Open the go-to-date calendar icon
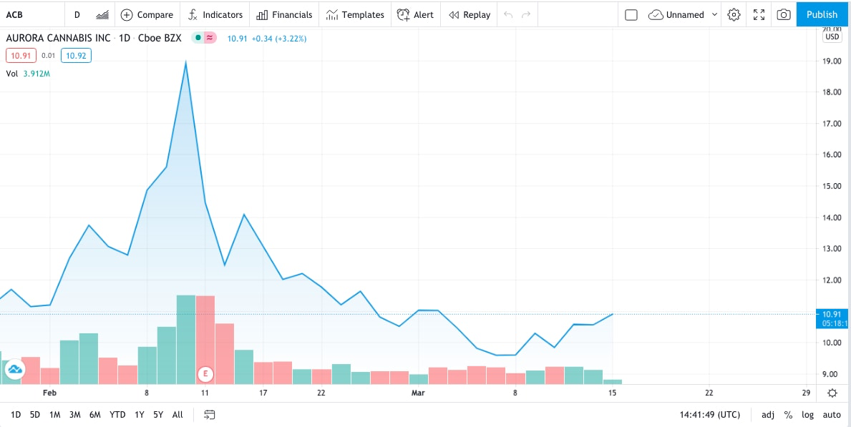This screenshot has width=851, height=427. (210, 415)
